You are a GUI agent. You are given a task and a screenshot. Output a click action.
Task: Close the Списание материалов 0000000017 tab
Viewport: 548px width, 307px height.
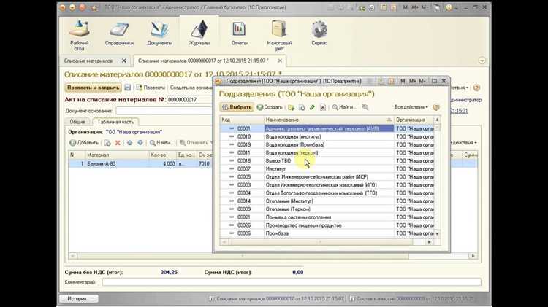point(280,61)
